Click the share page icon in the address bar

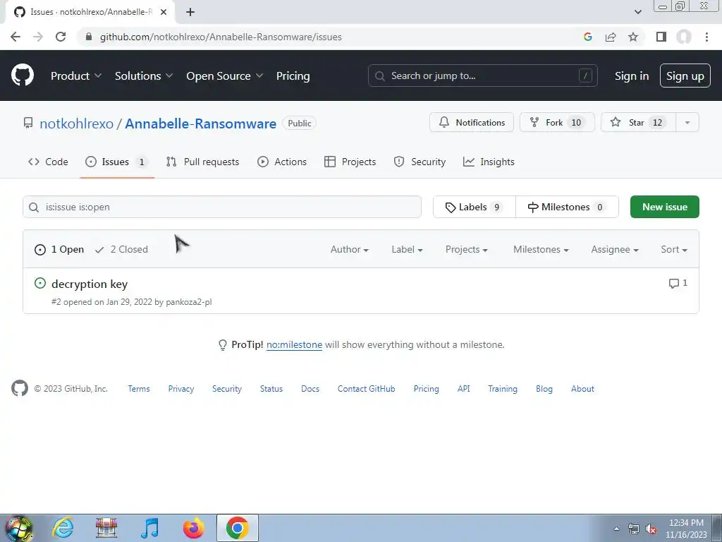611,37
